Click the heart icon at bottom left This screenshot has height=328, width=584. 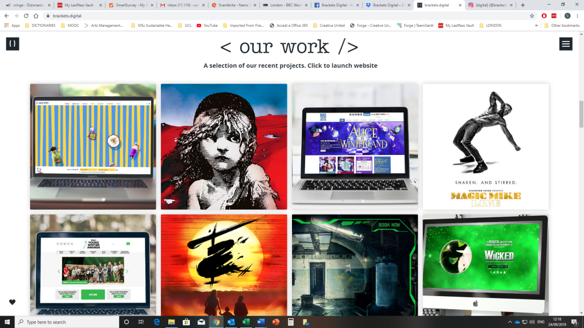click(x=12, y=302)
